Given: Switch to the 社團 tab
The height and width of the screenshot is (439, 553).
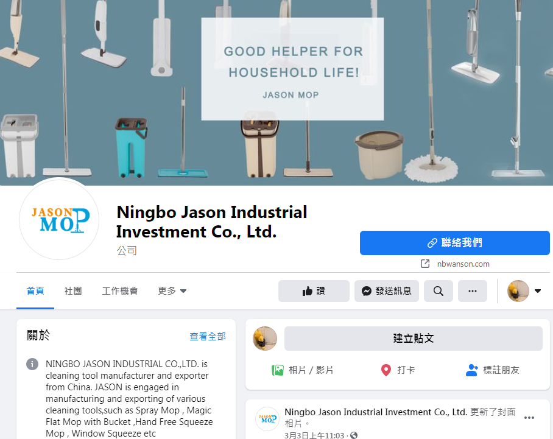Looking at the screenshot, I should tap(73, 291).
